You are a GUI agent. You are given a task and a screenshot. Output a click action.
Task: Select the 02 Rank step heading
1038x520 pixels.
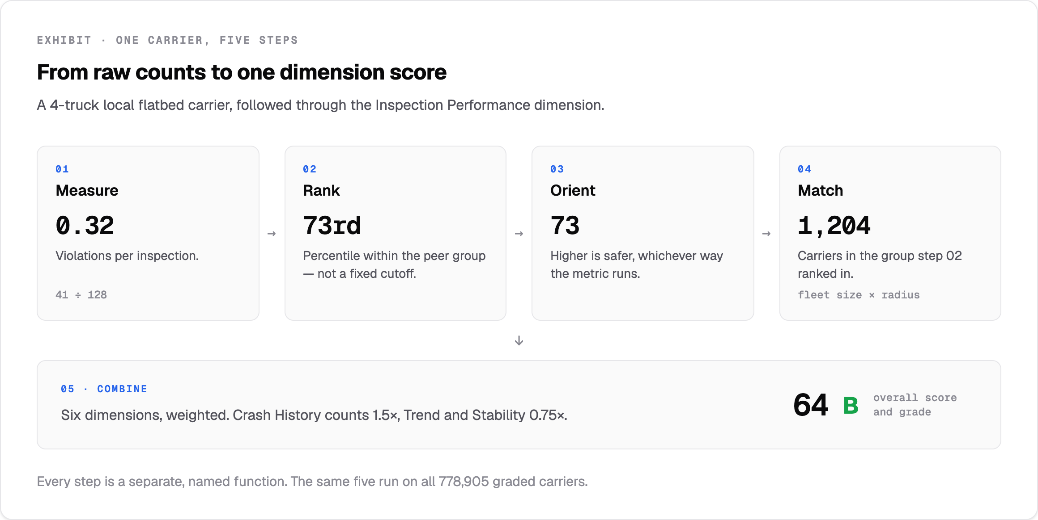click(x=321, y=190)
